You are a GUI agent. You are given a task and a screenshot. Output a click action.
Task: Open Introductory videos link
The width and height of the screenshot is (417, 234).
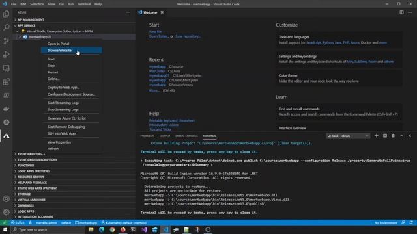tap(164, 125)
